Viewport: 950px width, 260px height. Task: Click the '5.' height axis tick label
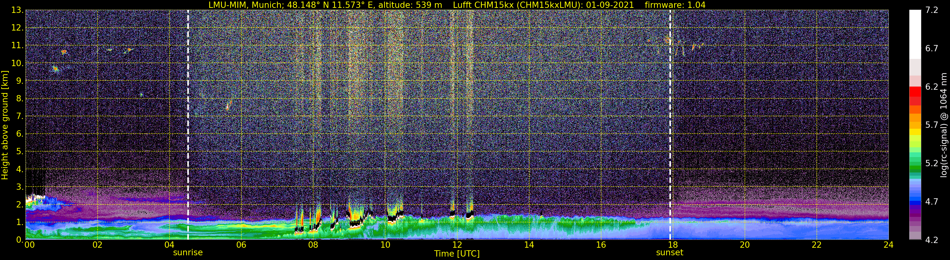point(20,152)
